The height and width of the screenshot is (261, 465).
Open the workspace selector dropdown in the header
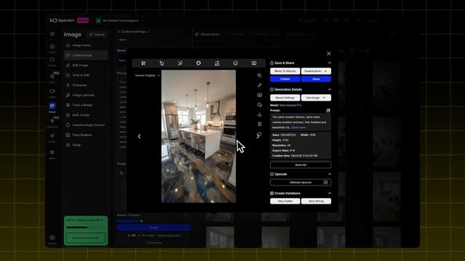[x=119, y=21]
